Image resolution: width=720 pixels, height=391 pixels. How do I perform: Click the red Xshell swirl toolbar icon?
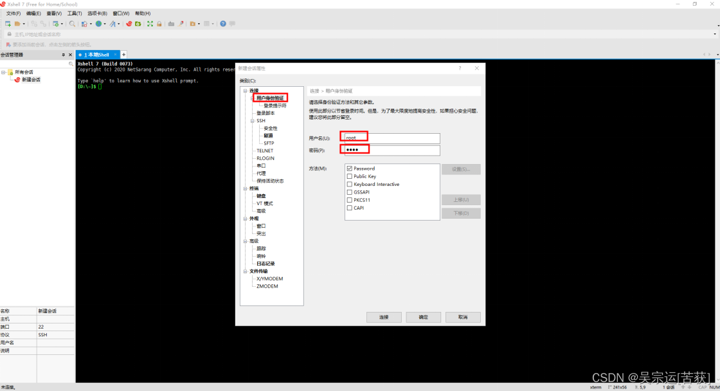129,23
